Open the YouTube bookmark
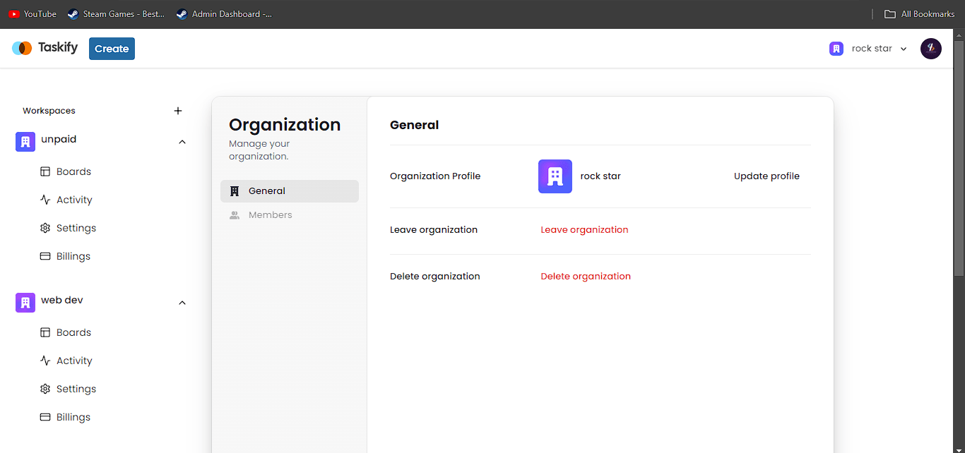Viewport: 965px width, 453px height. pyautogui.click(x=32, y=14)
